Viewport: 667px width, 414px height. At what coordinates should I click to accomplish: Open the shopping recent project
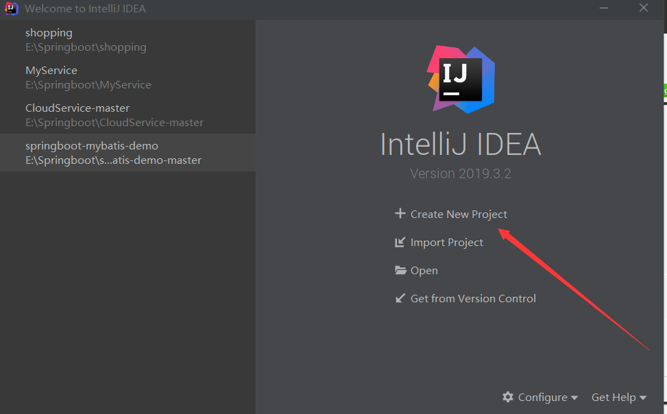click(x=86, y=40)
